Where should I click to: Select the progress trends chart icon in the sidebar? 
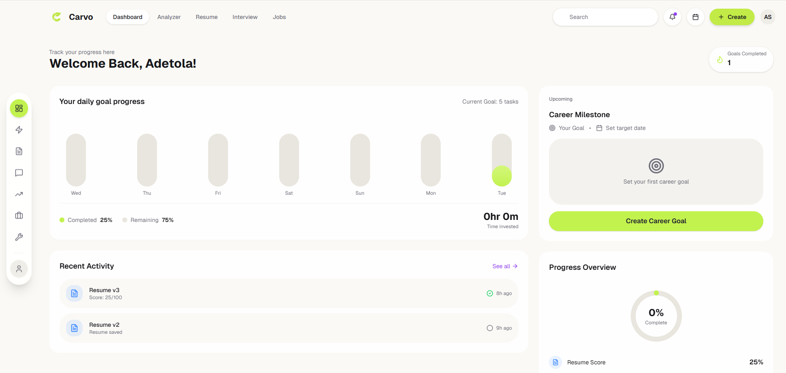19,194
